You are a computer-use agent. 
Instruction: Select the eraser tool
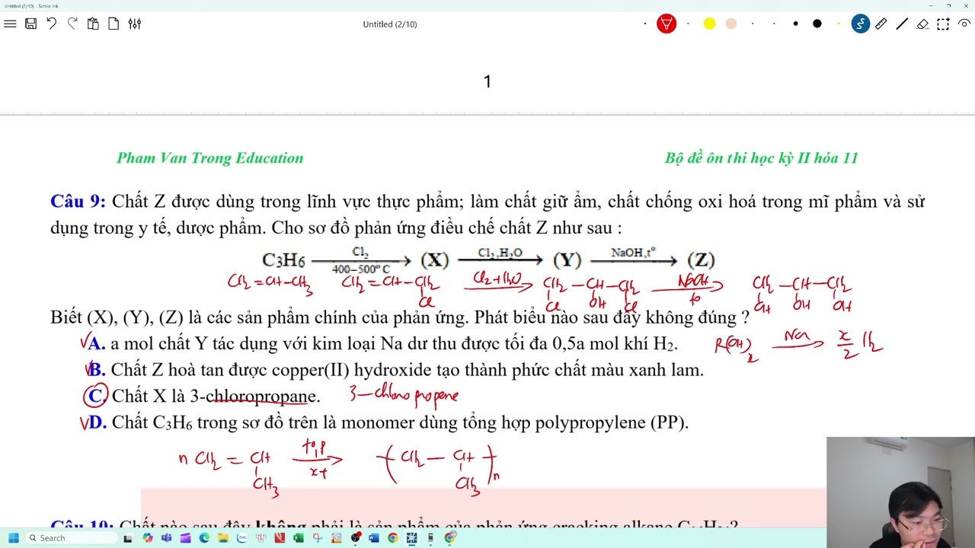tap(922, 24)
